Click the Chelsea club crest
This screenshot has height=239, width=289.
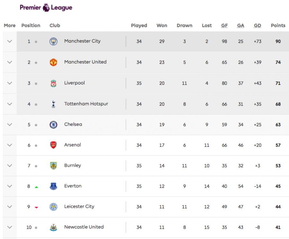(x=53, y=124)
